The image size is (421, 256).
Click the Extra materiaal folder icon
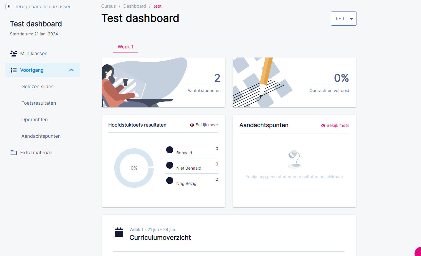click(14, 152)
